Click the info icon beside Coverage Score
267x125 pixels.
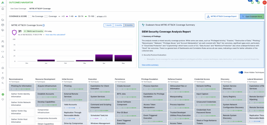click(44, 25)
